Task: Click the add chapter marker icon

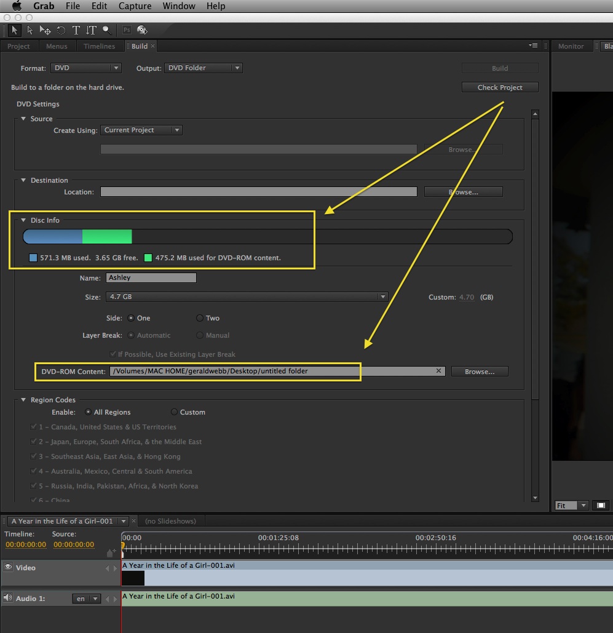Action: click(111, 552)
